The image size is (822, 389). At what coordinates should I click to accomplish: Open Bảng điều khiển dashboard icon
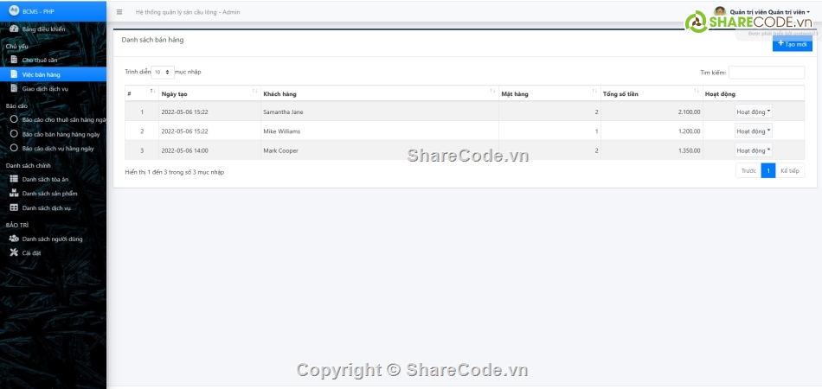[x=14, y=29]
